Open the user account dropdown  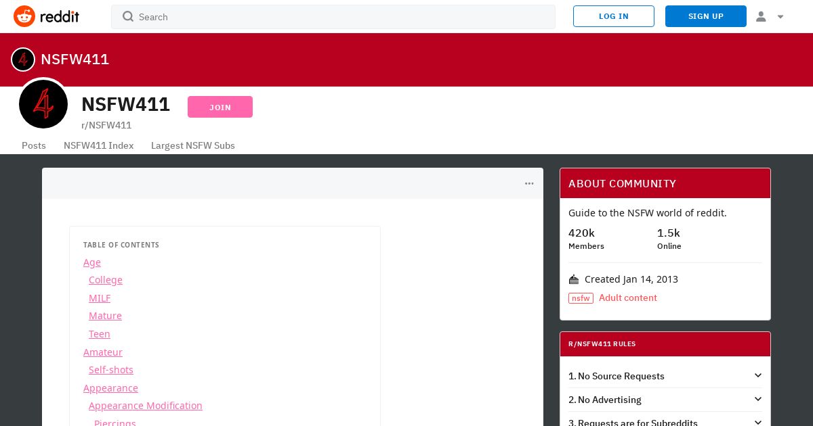770,16
